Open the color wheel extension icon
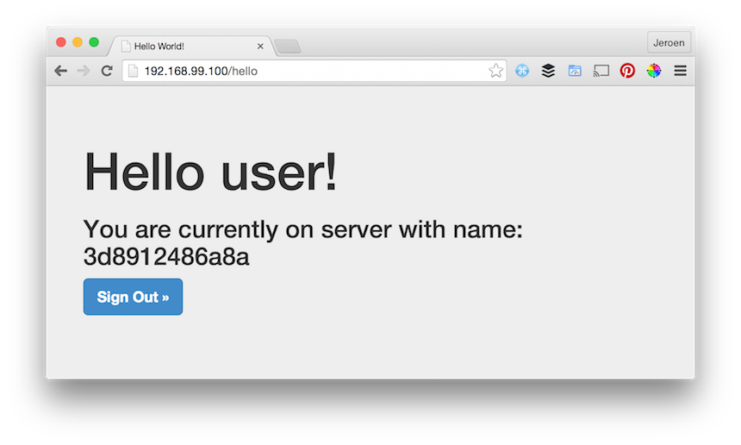Image resolution: width=741 pixels, height=445 pixels. coord(654,71)
